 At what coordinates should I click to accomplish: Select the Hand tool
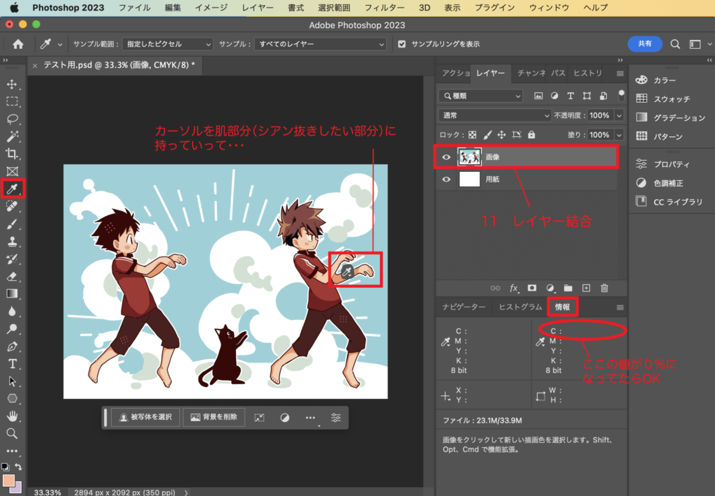tap(12, 416)
